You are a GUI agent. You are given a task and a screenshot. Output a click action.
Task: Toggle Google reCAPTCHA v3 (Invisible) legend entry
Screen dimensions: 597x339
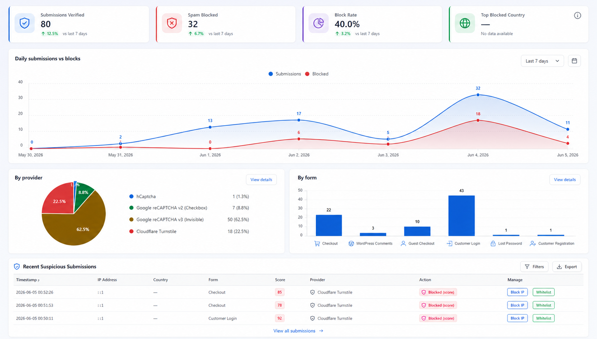(x=166, y=220)
